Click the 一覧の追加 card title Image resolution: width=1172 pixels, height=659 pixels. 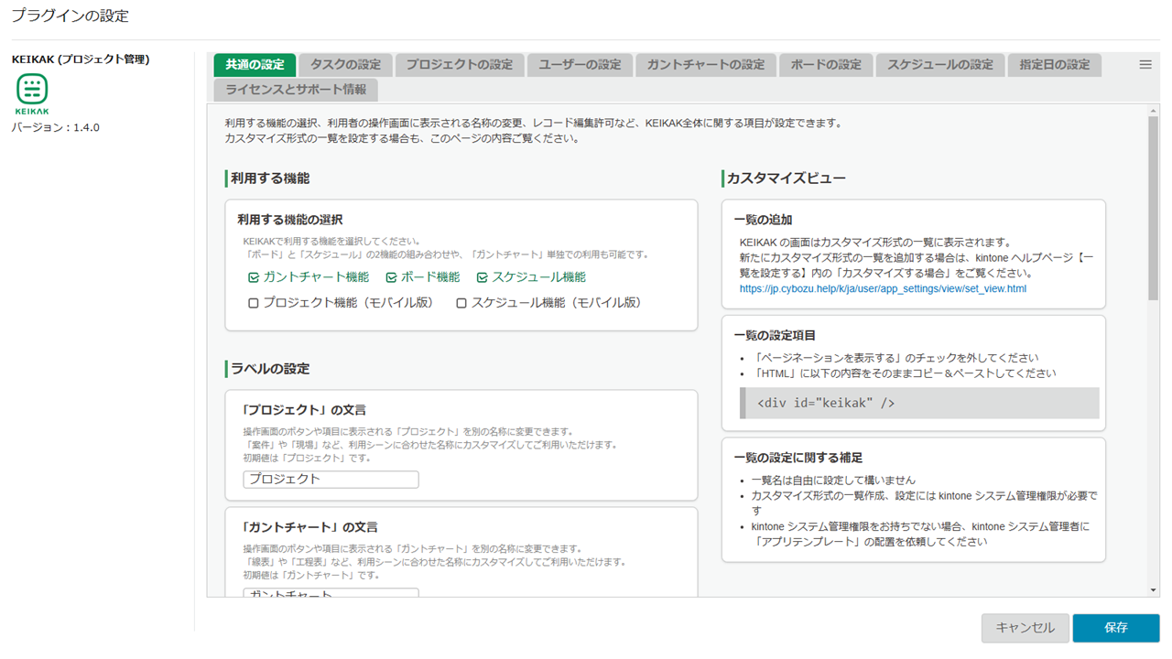click(763, 220)
